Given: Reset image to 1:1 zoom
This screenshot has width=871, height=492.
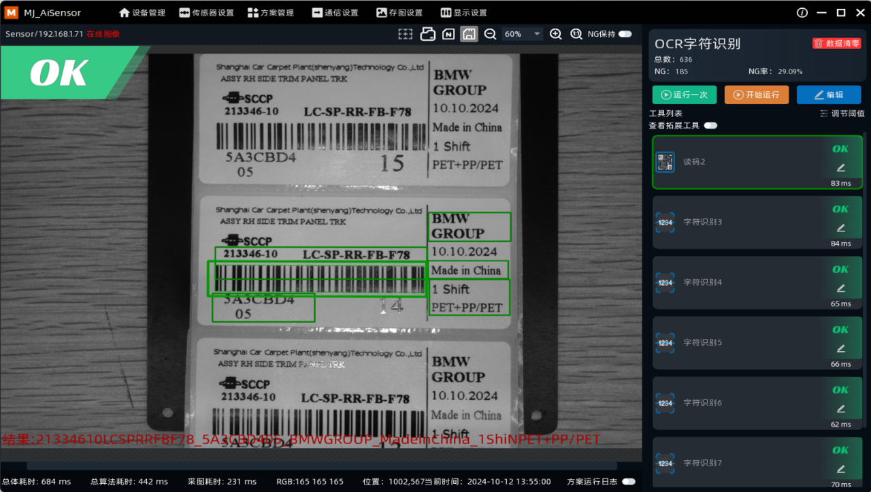Looking at the screenshot, I should pyautogui.click(x=576, y=34).
